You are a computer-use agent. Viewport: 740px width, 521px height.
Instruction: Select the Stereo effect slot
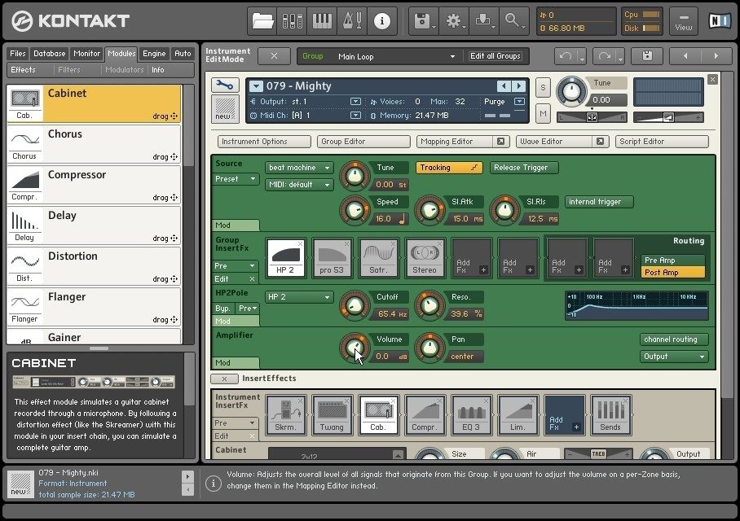coord(425,258)
